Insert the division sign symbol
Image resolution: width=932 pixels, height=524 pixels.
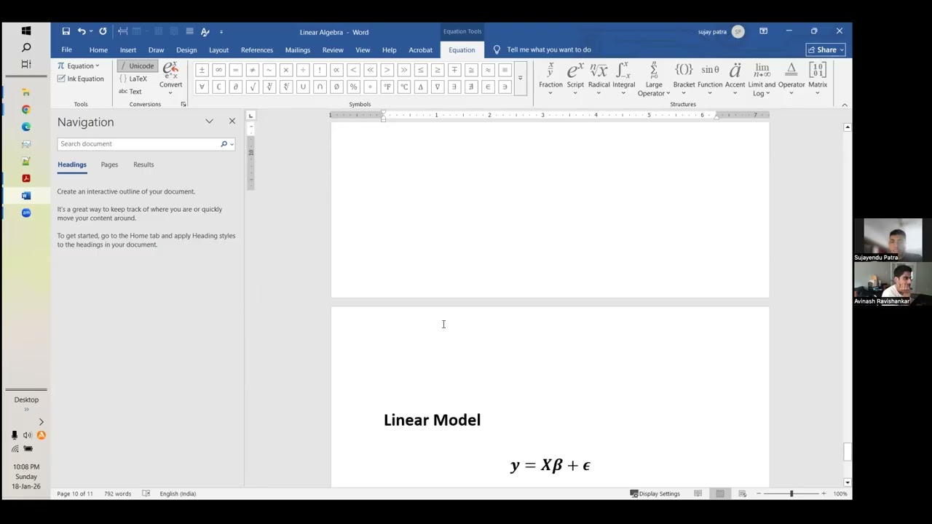[303, 70]
